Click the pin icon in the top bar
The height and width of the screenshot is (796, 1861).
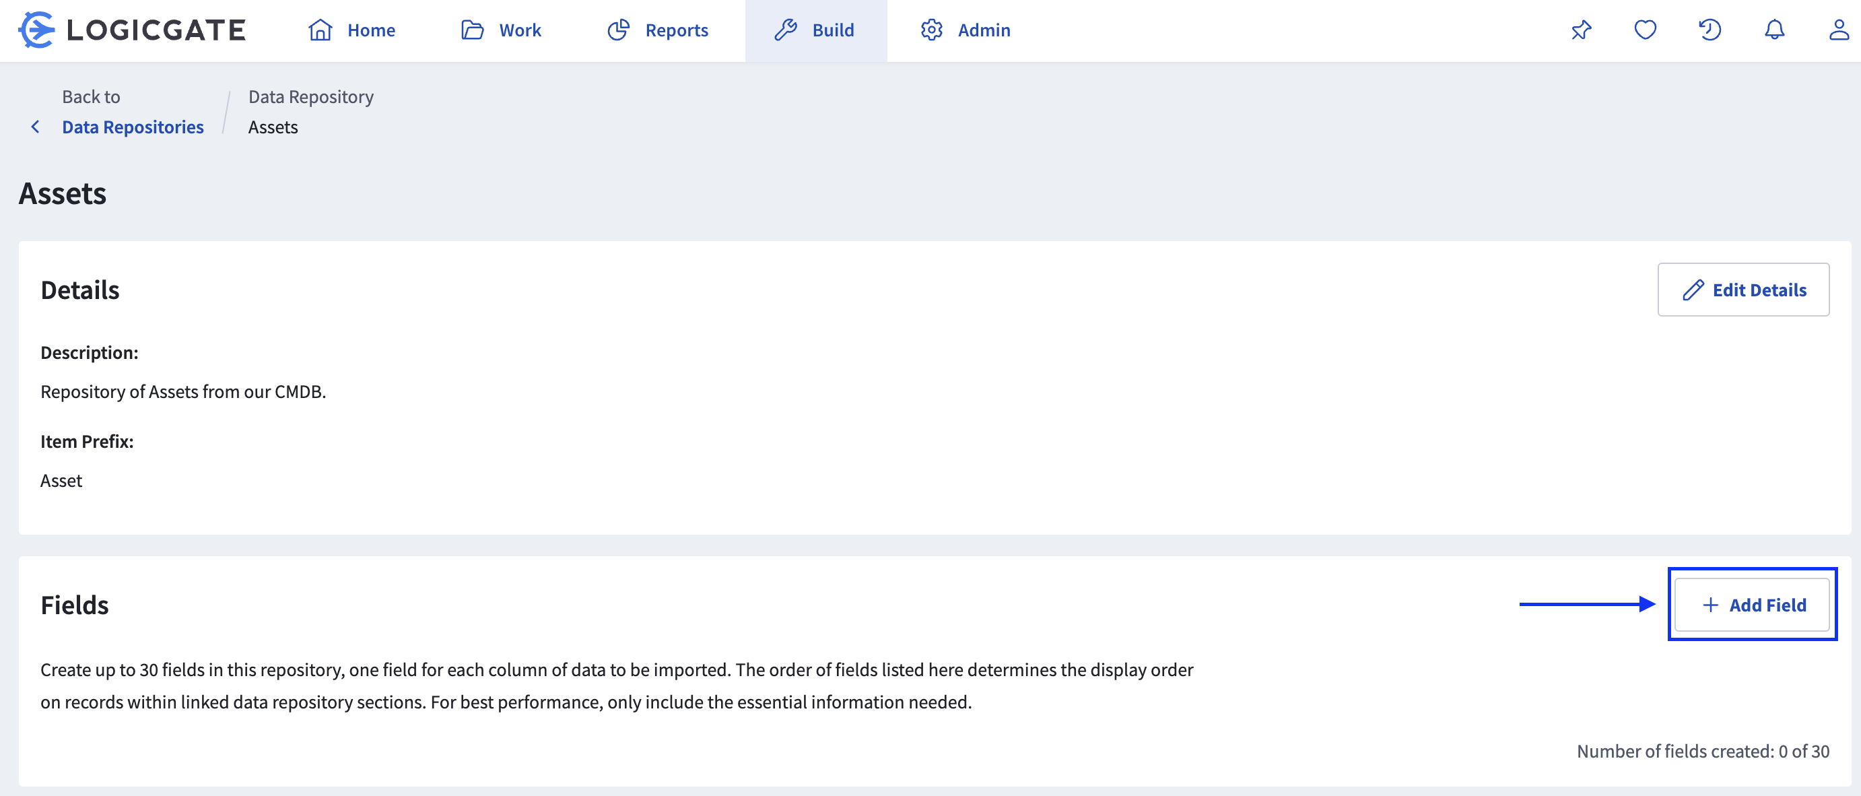click(x=1582, y=30)
